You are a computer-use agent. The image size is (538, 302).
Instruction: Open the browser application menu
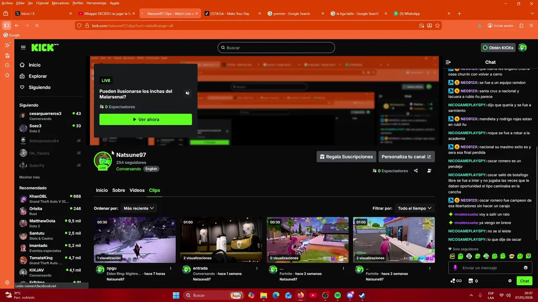point(532,26)
